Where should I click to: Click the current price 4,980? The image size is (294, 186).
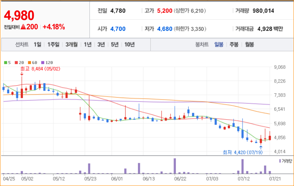19,15
